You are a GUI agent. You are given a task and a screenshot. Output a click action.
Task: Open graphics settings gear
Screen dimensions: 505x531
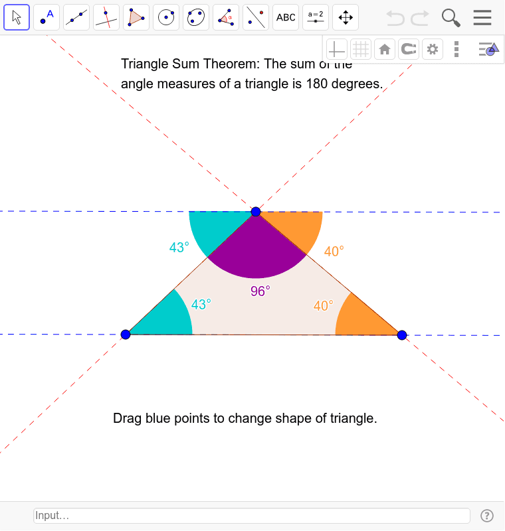433,49
